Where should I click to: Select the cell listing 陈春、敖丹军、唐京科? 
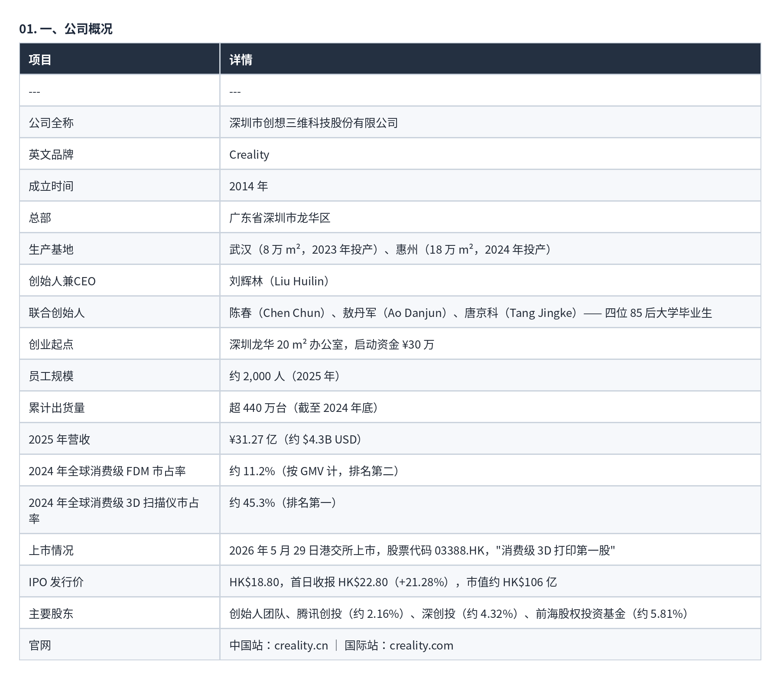[490, 312]
